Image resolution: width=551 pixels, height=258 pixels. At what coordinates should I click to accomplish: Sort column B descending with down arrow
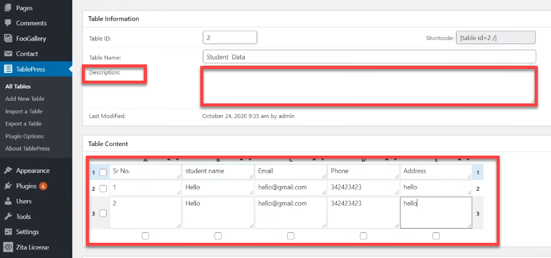[x=250, y=160]
